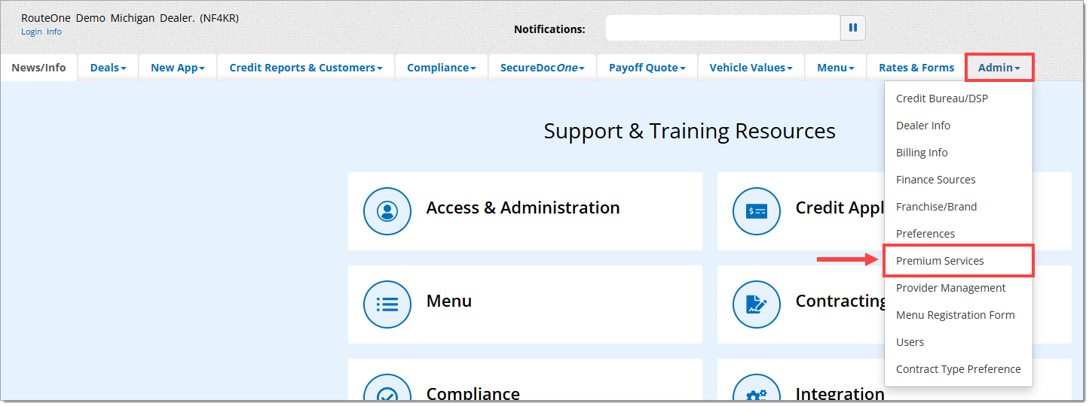Click the Access & Administration person icon

point(387,211)
